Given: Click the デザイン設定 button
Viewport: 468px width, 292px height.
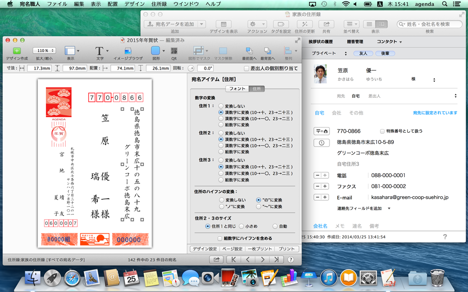Looking at the screenshot, I should click(204, 249).
